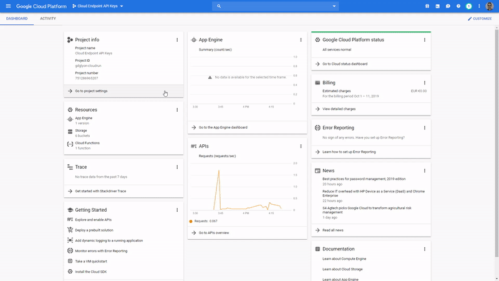Open Project info card options menu

177,40
